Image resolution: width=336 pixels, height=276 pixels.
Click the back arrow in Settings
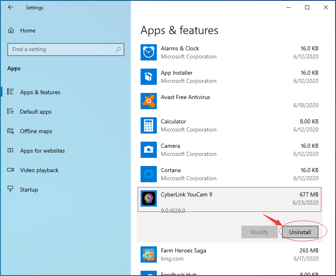(x=11, y=7)
